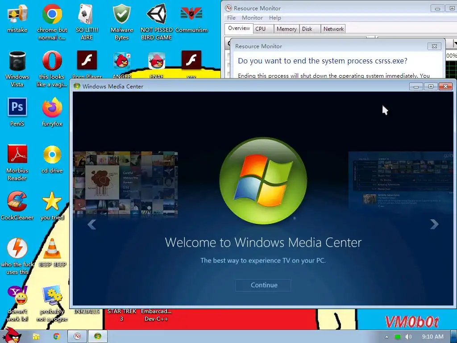Viewport: 457px width, 343px height.
Task: Open Chrome from the taskbar
Action: click(57, 337)
